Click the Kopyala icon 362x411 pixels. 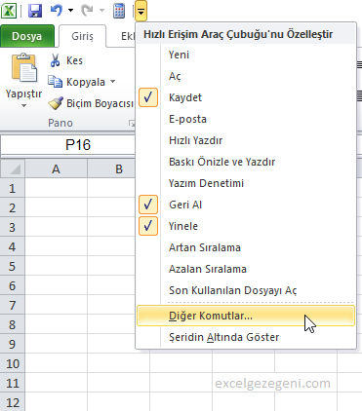click(x=55, y=82)
